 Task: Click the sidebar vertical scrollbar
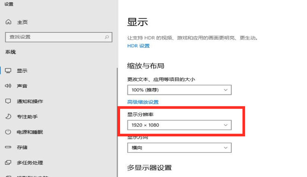pyautogui.click(x=117, y=122)
